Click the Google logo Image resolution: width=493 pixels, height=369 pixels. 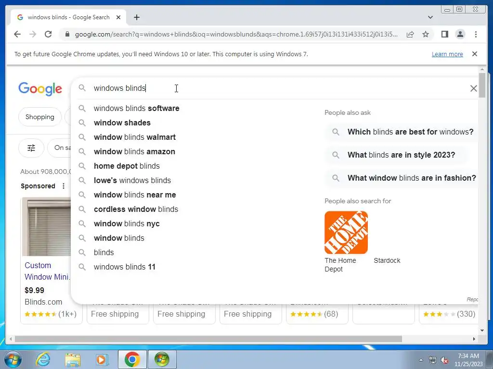pyautogui.click(x=40, y=89)
